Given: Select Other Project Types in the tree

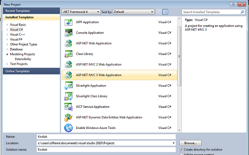Looking at the screenshot, I should click(x=24, y=45).
